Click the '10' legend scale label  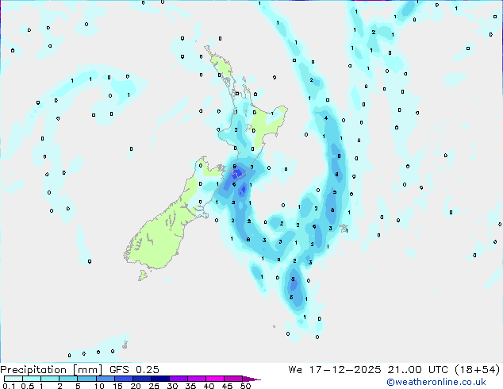[99, 386]
